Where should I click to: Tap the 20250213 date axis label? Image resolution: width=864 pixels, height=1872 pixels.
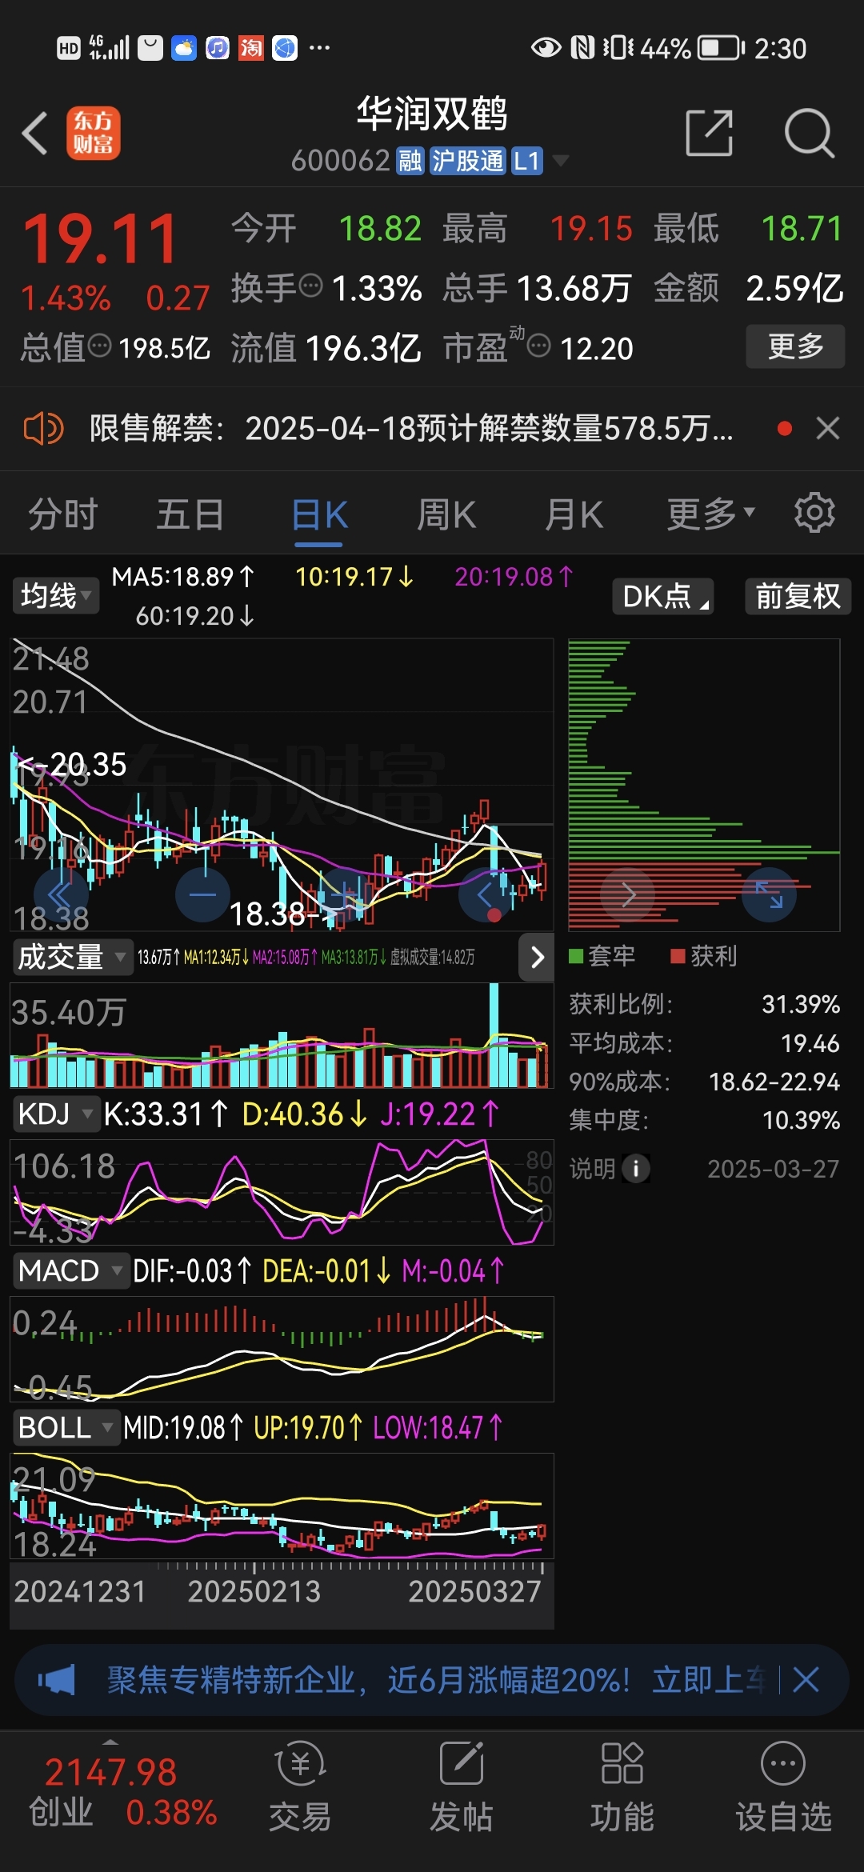pos(254,1591)
